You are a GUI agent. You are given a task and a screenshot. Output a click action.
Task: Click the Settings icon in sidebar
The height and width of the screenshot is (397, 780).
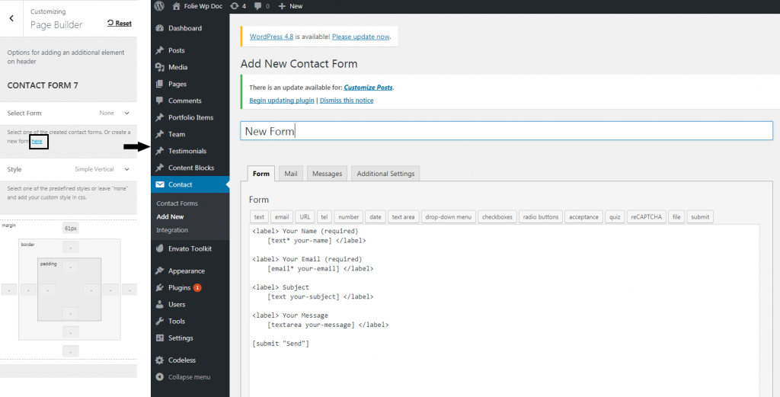pos(160,338)
